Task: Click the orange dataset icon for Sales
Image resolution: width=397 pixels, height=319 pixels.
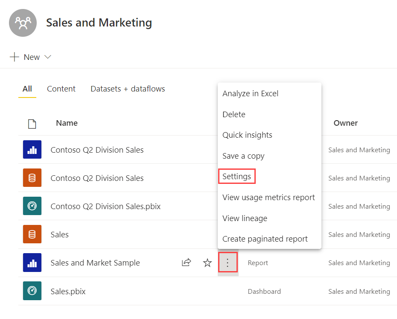Action: tap(32, 234)
